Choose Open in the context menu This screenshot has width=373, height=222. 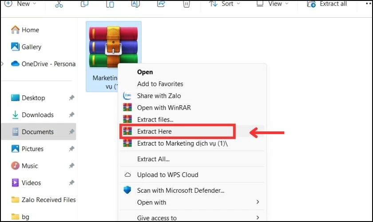click(x=192, y=72)
